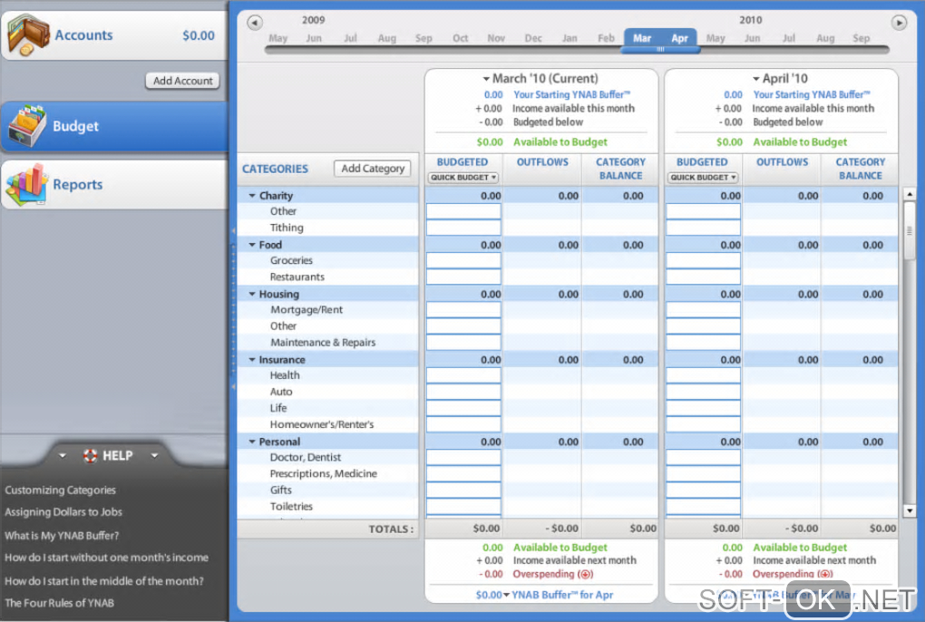Click March OUTFLOWS column header
Image resolution: width=925 pixels, height=622 pixels.
(x=542, y=162)
